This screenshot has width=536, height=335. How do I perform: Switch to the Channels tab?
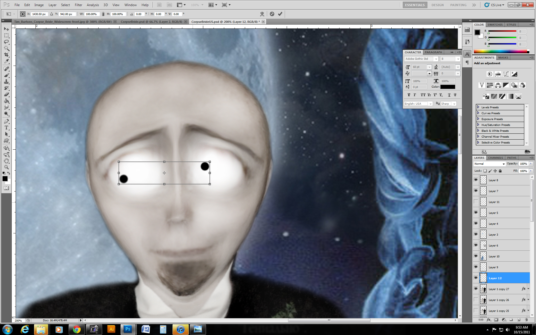click(495, 158)
